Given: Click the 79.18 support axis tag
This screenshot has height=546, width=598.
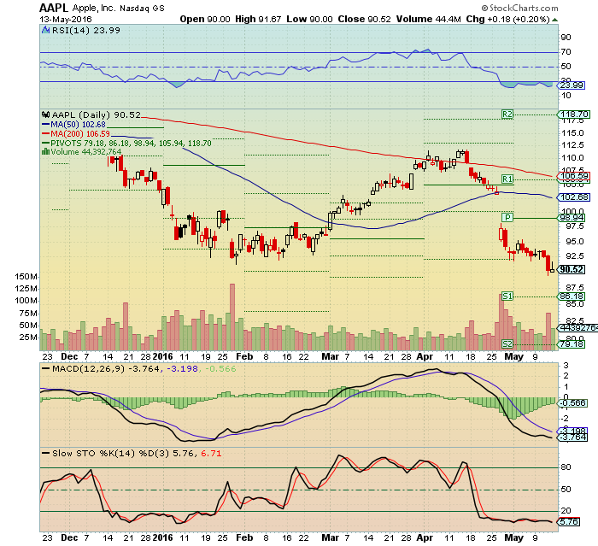Looking at the screenshot, I should pos(572,344).
